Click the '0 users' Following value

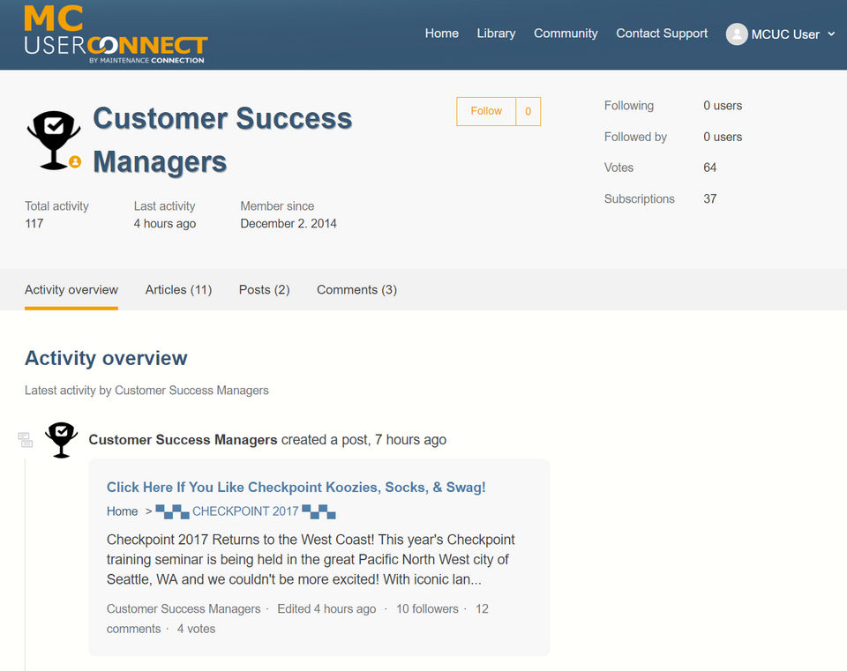tap(723, 106)
